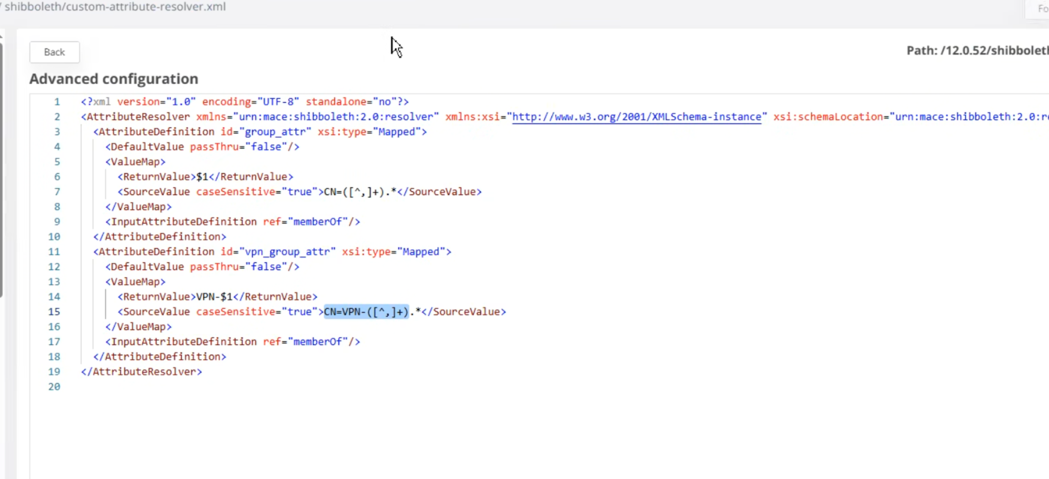Click line number 11 in gutter
The width and height of the screenshot is (1049, 479).
[54, 252]
